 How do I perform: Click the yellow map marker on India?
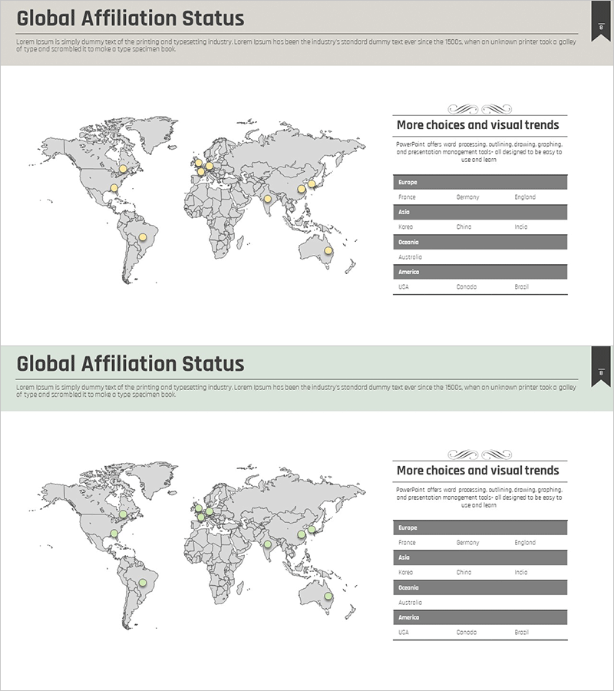click(x=267, y=199)
